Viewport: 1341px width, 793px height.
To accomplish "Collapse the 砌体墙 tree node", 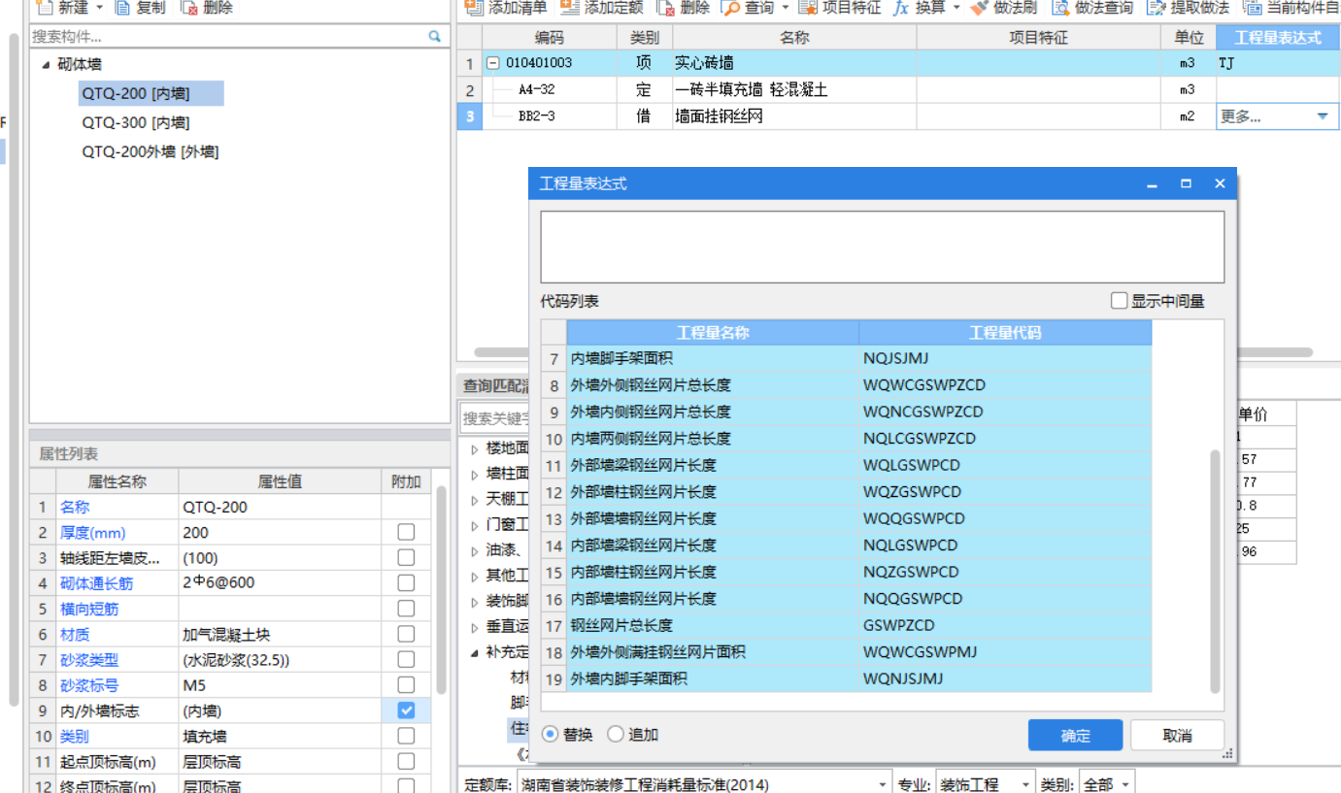I will coord(46,65).
